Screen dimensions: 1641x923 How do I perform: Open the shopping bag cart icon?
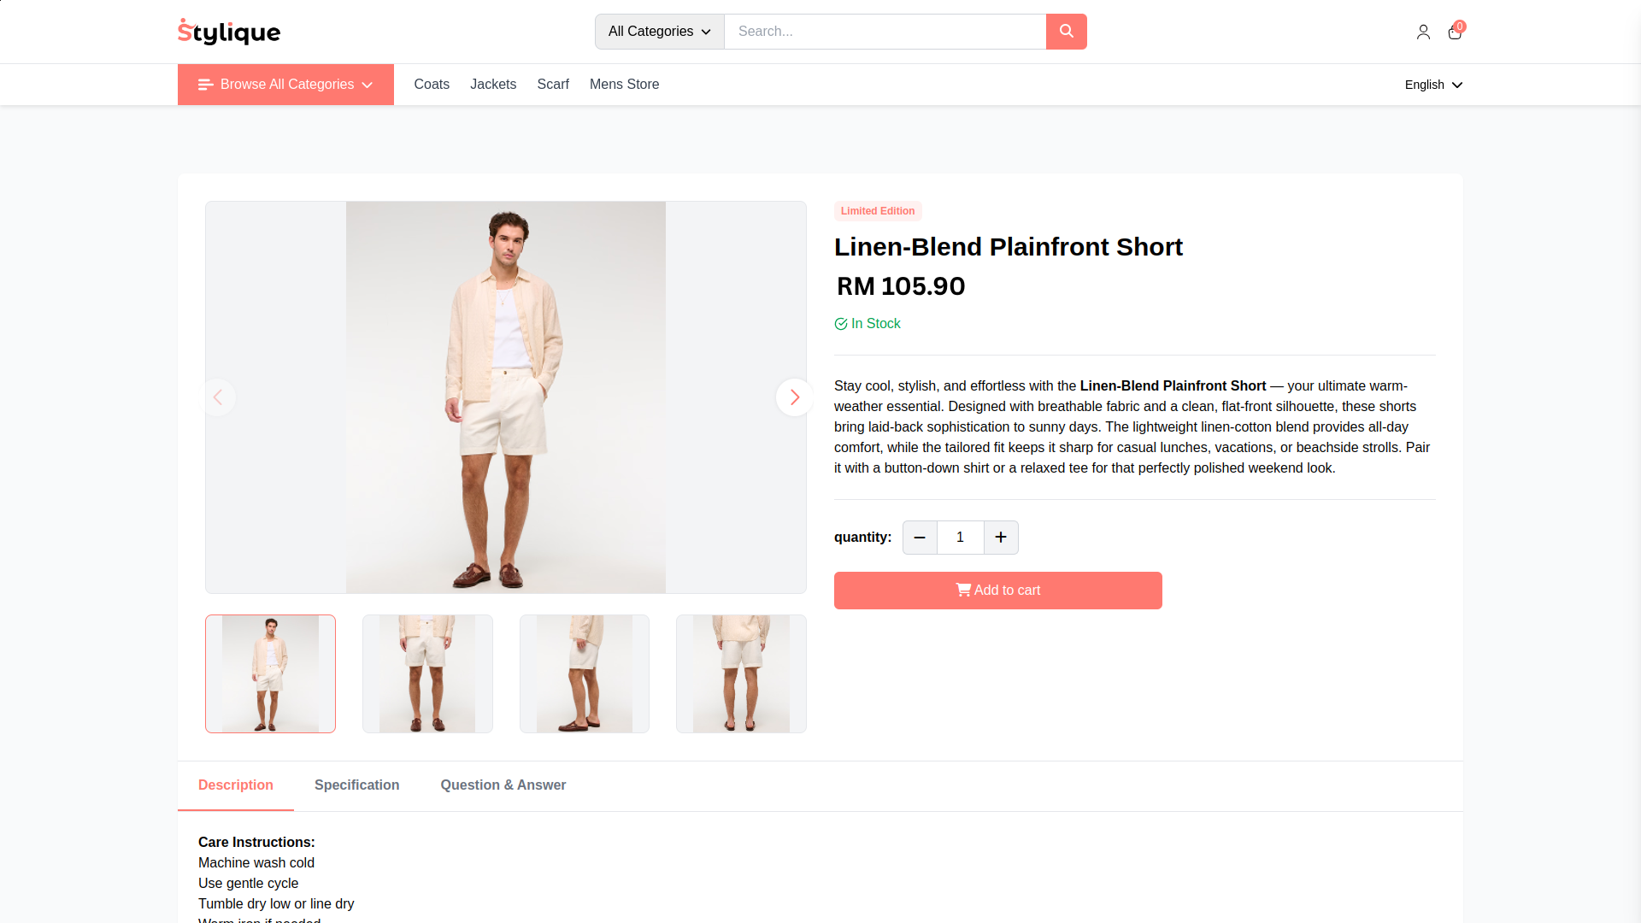pyautogui.click(x=1455, y=32)
